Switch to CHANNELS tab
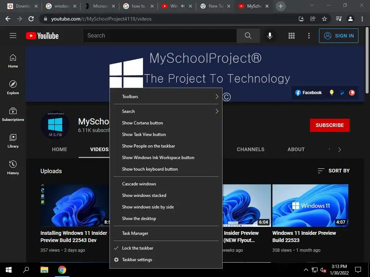Viewport: 370px width, 277px height. (251, 149)
